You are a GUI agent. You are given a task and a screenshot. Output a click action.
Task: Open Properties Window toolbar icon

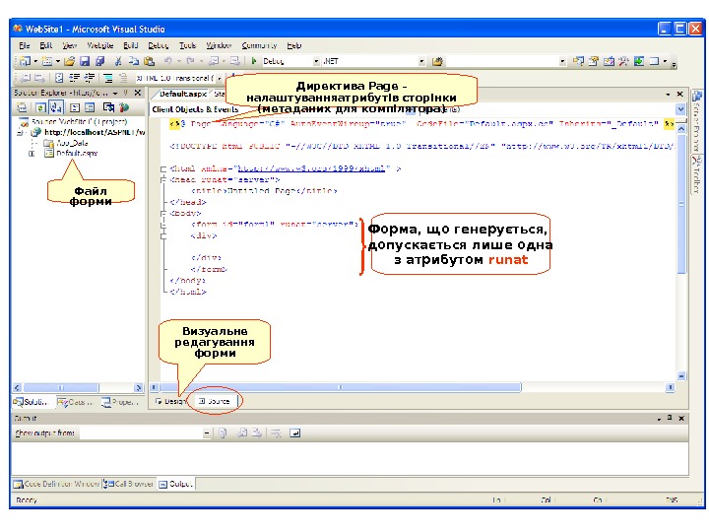click(x=594, y=61)
